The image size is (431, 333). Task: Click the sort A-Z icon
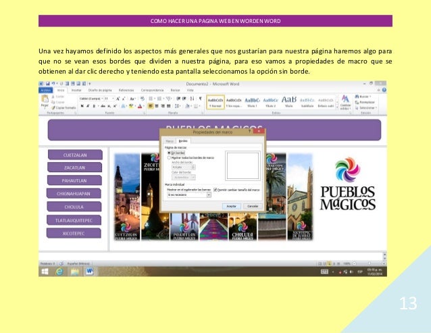(x=192, y=99)
